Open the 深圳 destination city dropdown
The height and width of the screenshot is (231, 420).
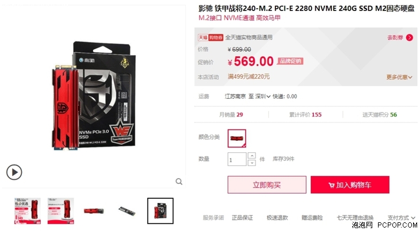[x=262, y=97]
